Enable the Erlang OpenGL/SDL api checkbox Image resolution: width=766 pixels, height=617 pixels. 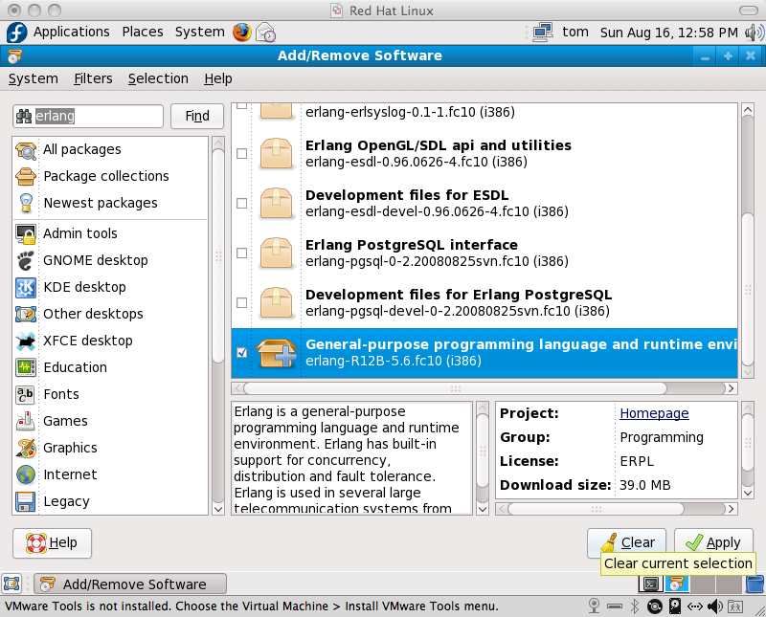241,154
